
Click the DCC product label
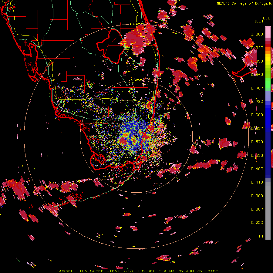[x=266, y=18]
